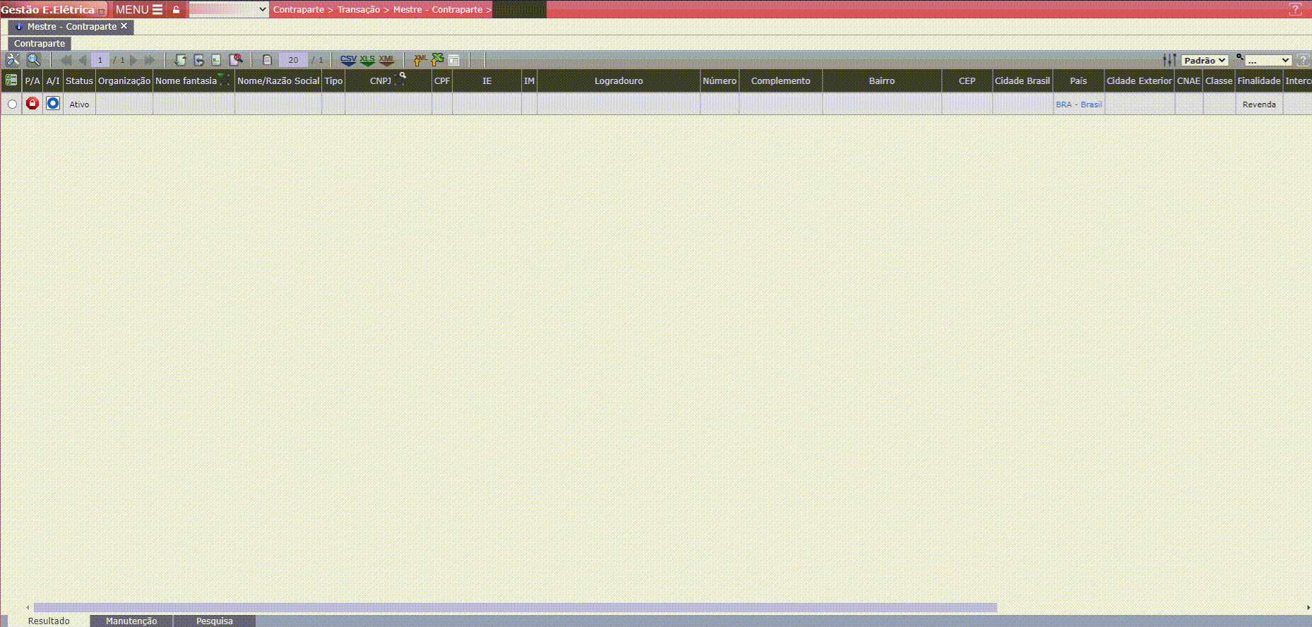The image size is (1312, 627).
Task: Toggle the select-all rows grid header icon
Action: [11, 80]
